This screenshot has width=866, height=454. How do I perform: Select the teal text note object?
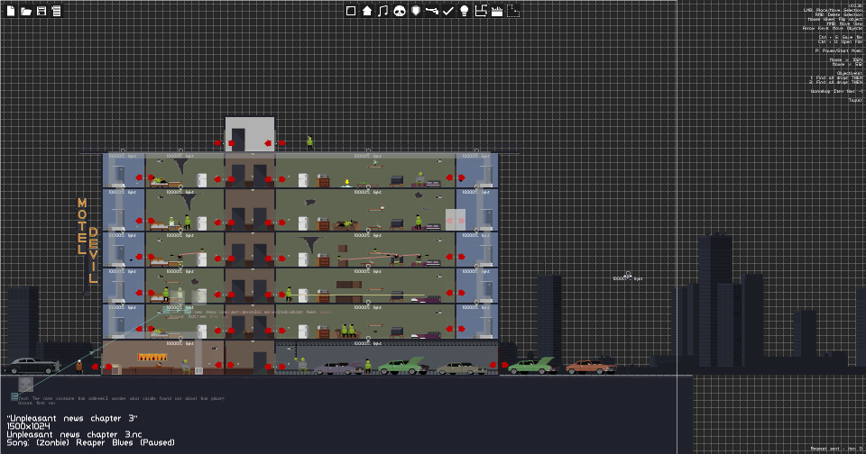coord(14,396)
